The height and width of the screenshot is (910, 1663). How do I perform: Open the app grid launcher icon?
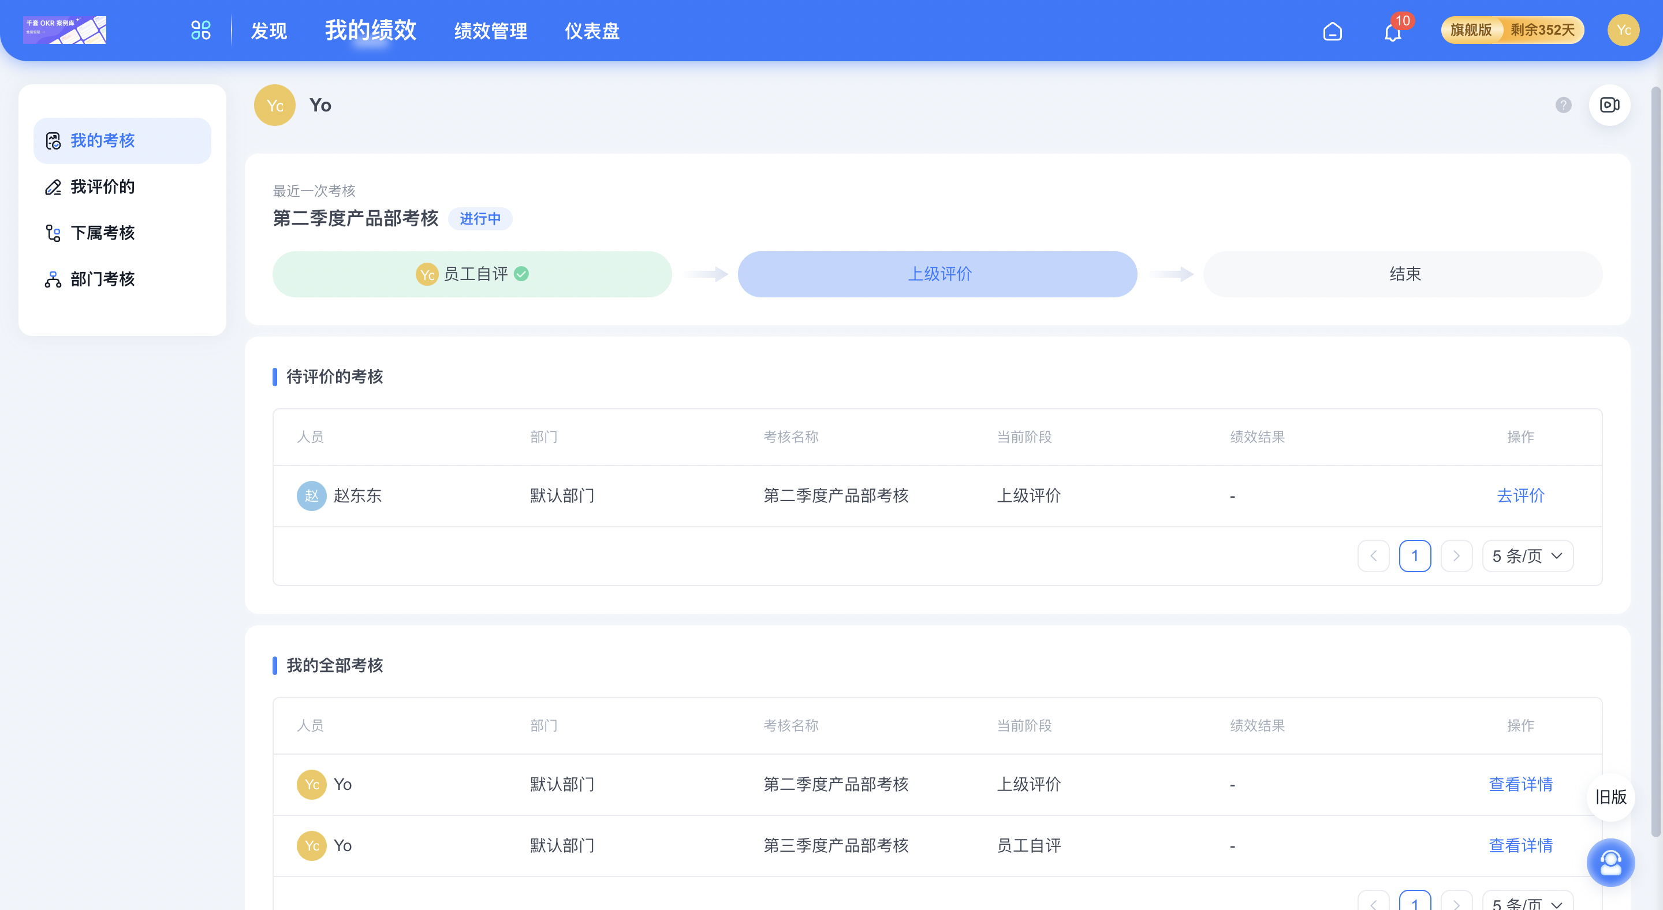(x=201, y=31)
